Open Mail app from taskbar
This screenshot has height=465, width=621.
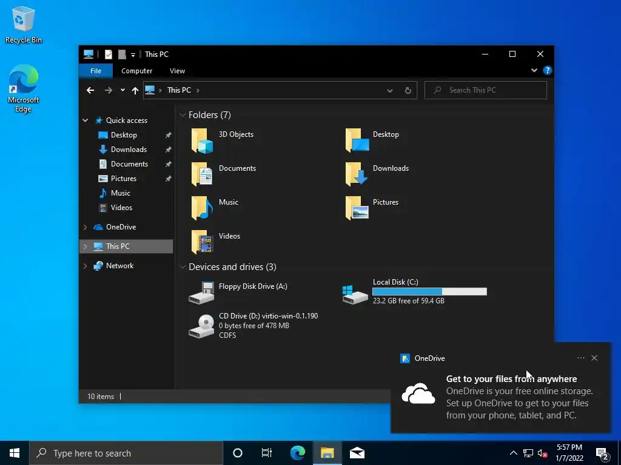click(357, 453)
